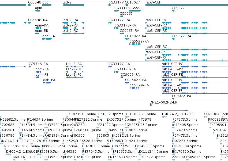Select the Lsd-2-RA transcript label
Image resolution: width=228 pixels, height=161 pixels.
[x=70, y=20]
